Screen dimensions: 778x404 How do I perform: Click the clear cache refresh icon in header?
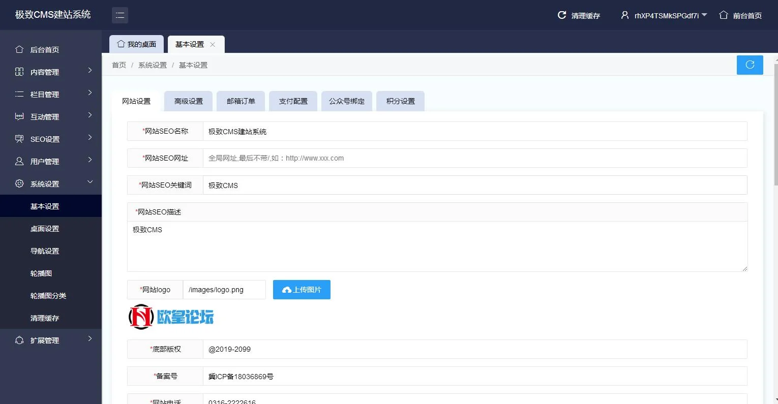(562, 15)
